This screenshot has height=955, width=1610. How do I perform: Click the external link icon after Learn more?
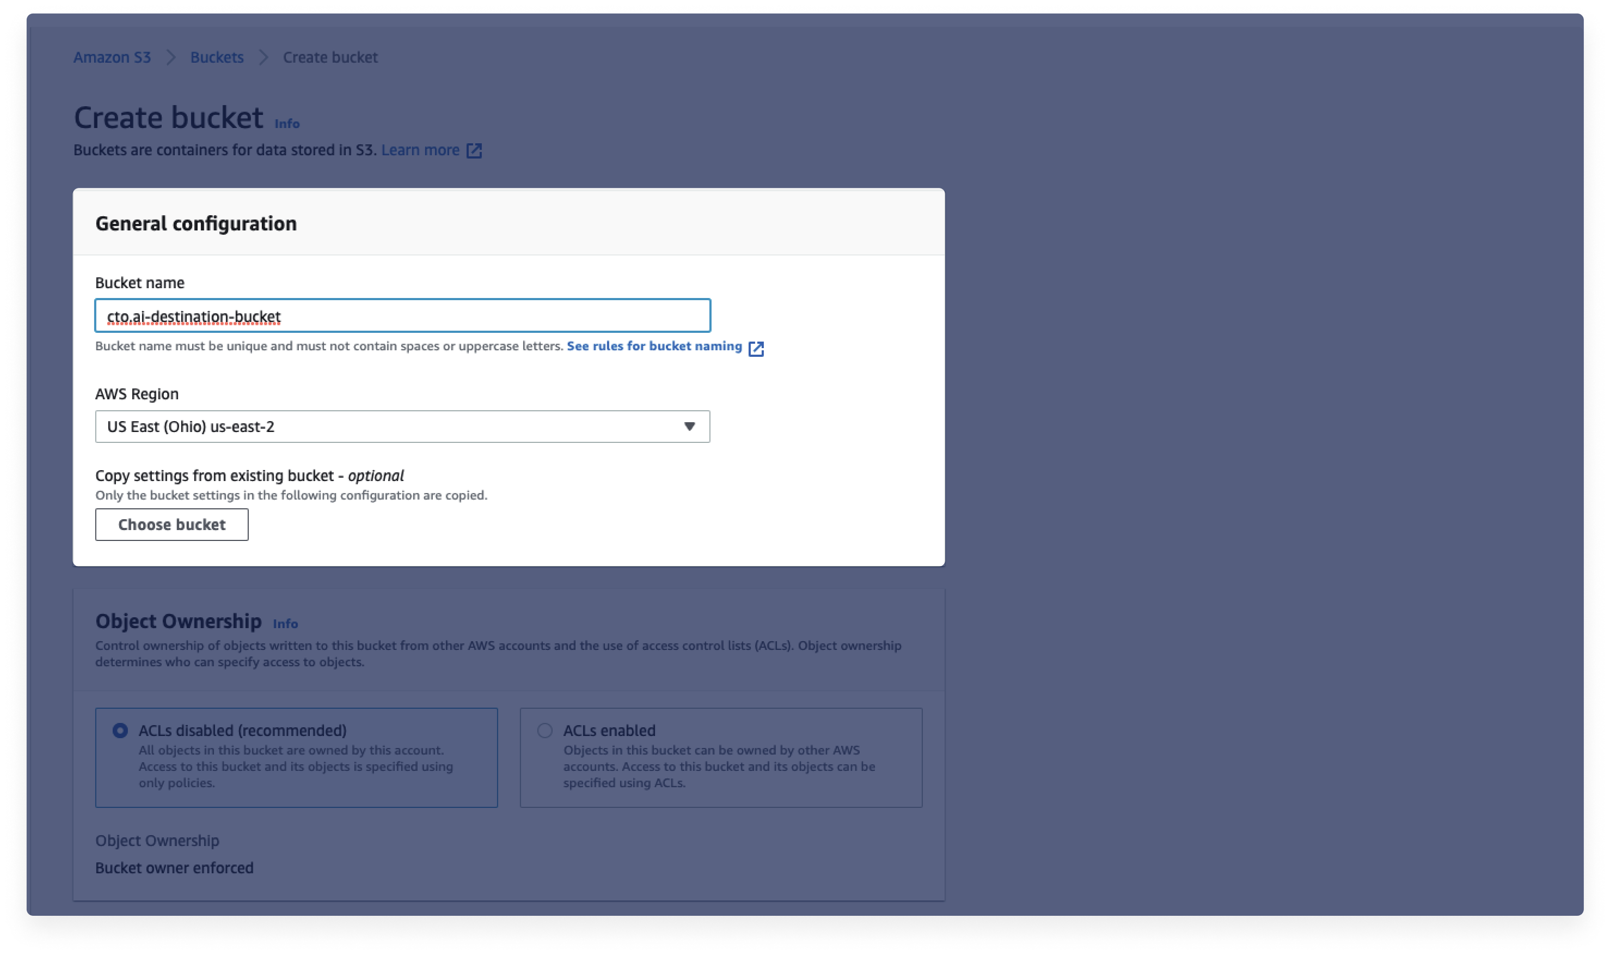pos(474,150)
